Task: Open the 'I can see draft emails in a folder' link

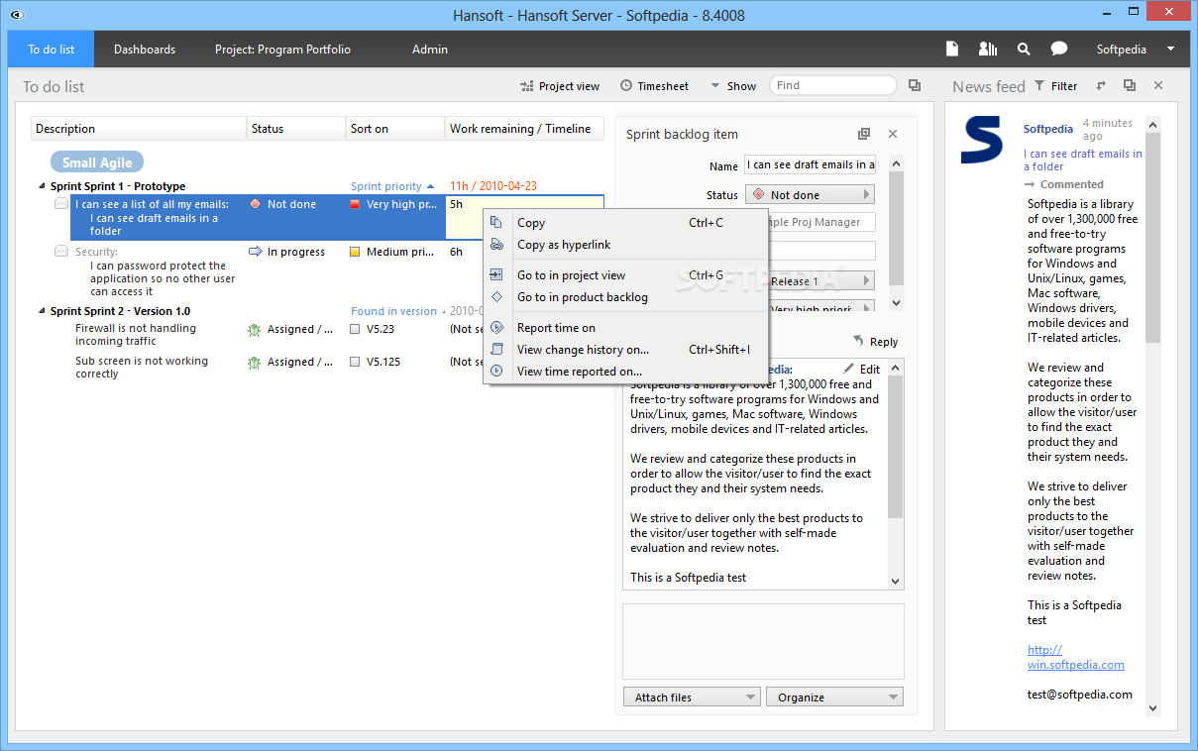Action: point(1082,161)
